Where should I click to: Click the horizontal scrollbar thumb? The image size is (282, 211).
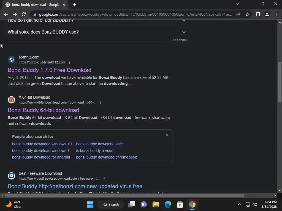coord(124,196)
